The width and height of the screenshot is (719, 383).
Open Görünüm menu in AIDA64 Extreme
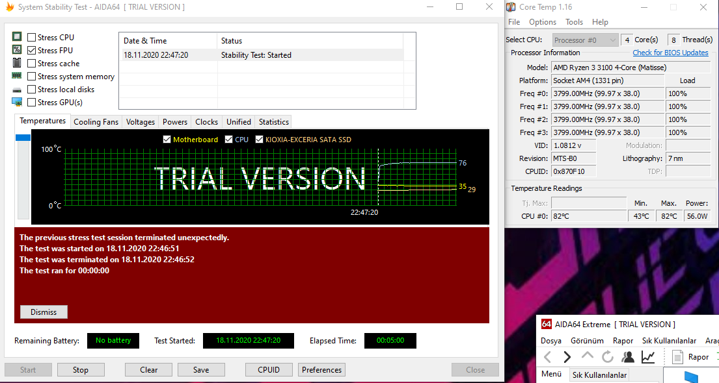click(x=587, y=340)
